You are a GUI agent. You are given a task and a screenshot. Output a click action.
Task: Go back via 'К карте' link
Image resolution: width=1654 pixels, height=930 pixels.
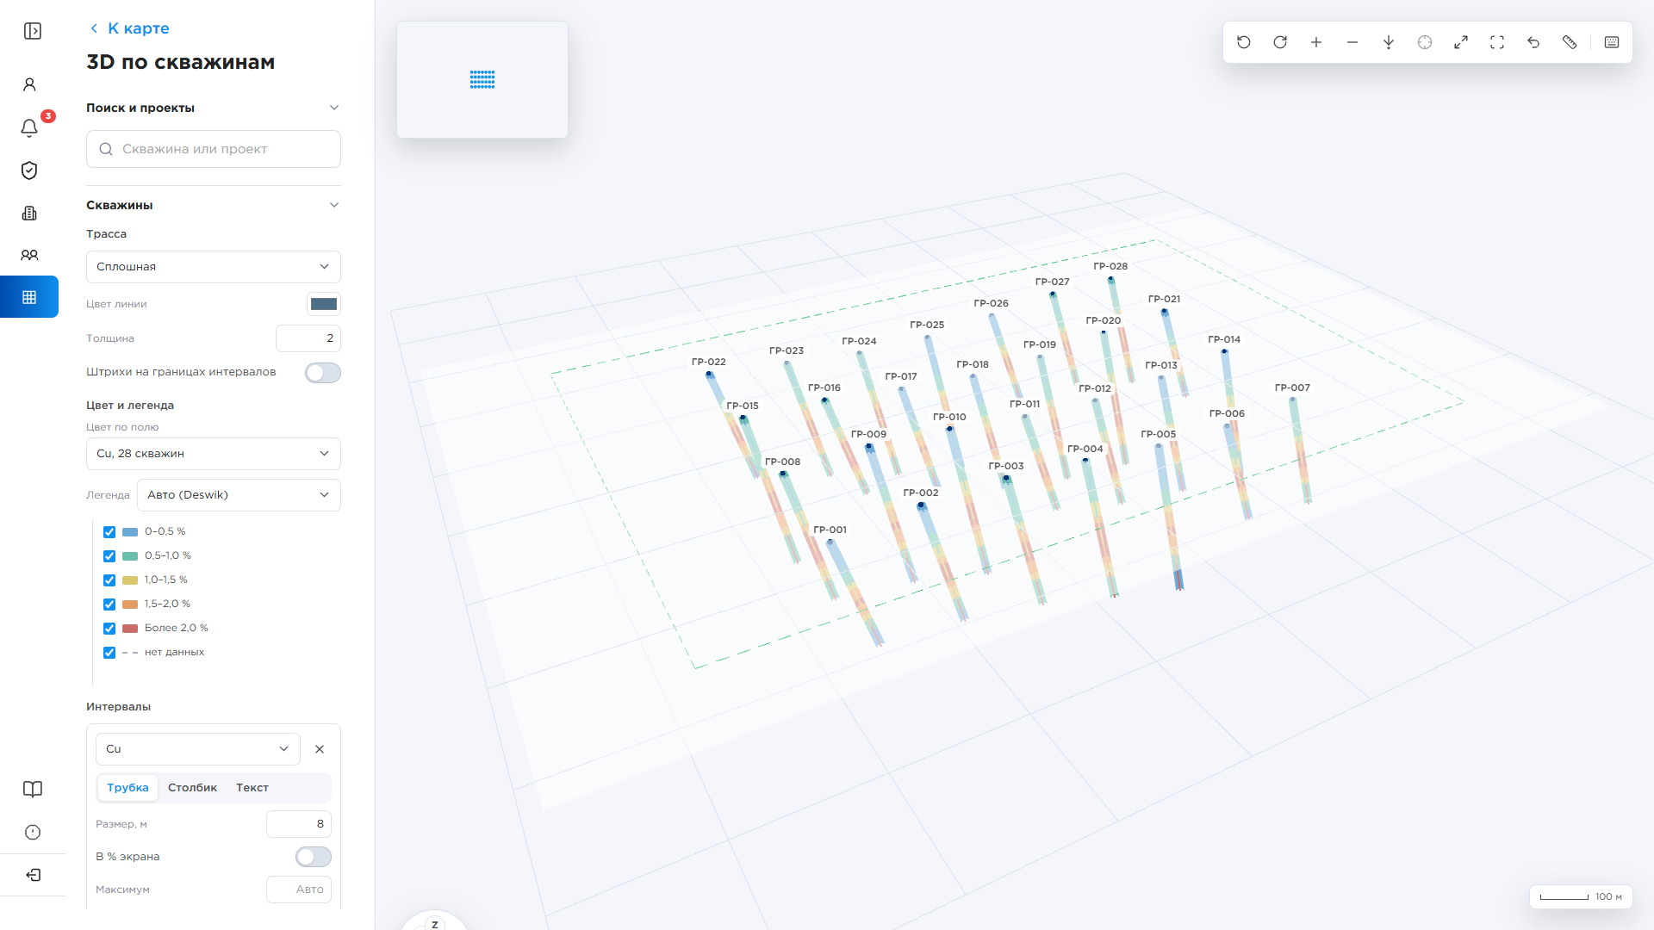click(x=129, y=28)
